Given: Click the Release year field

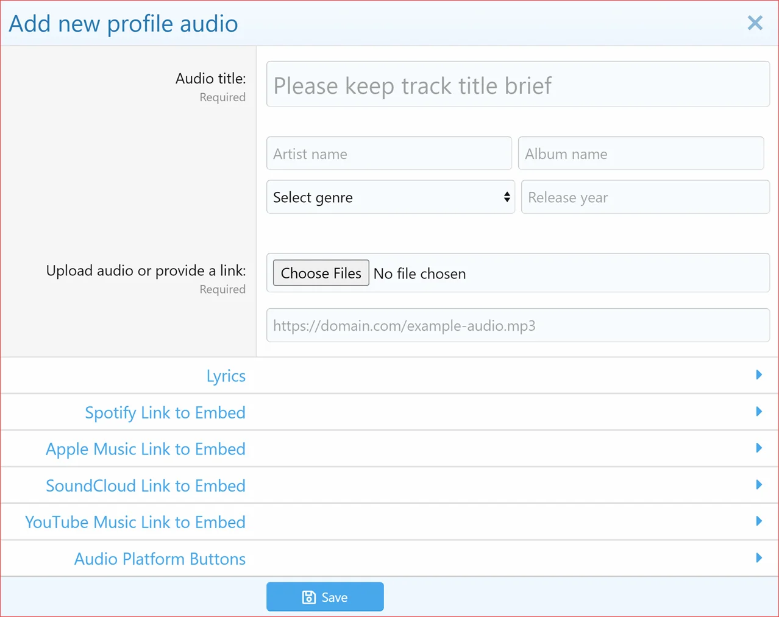Looking at the screenshot, I should click(x=645, y=197).
